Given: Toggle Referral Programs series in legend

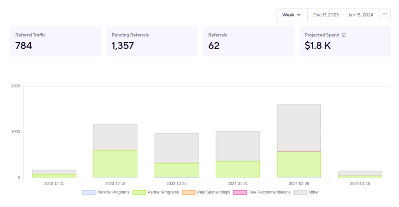Looking at the screenshot, I should pyautogui.click(x=106, y=192).
